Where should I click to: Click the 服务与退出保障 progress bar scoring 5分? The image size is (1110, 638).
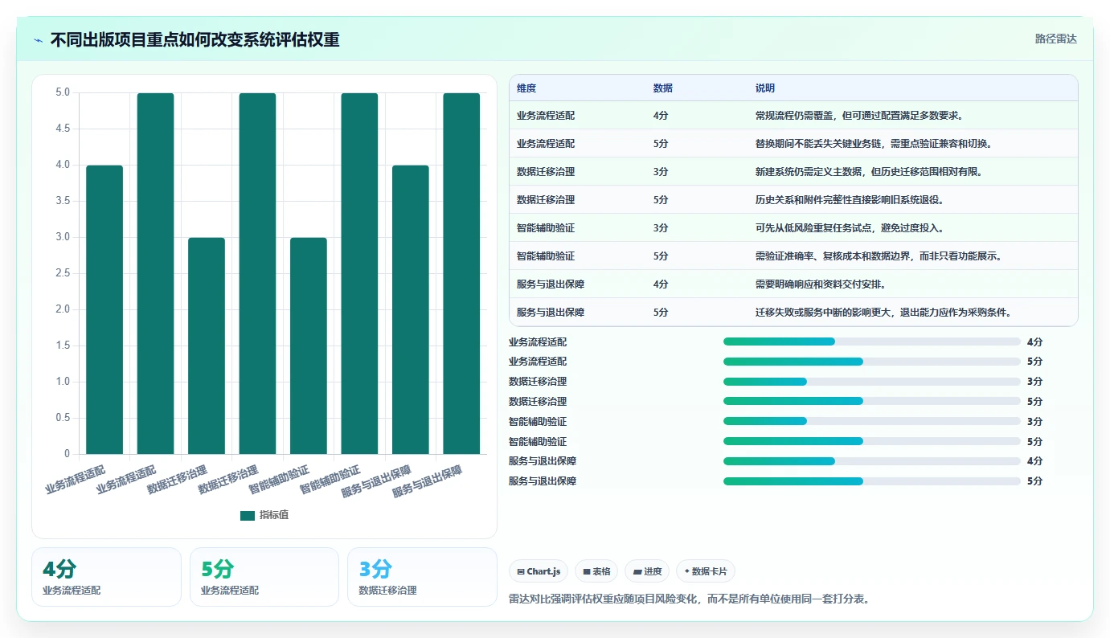coord(872,481)
